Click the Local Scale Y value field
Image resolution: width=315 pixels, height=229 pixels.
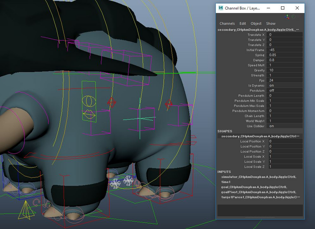284,161
